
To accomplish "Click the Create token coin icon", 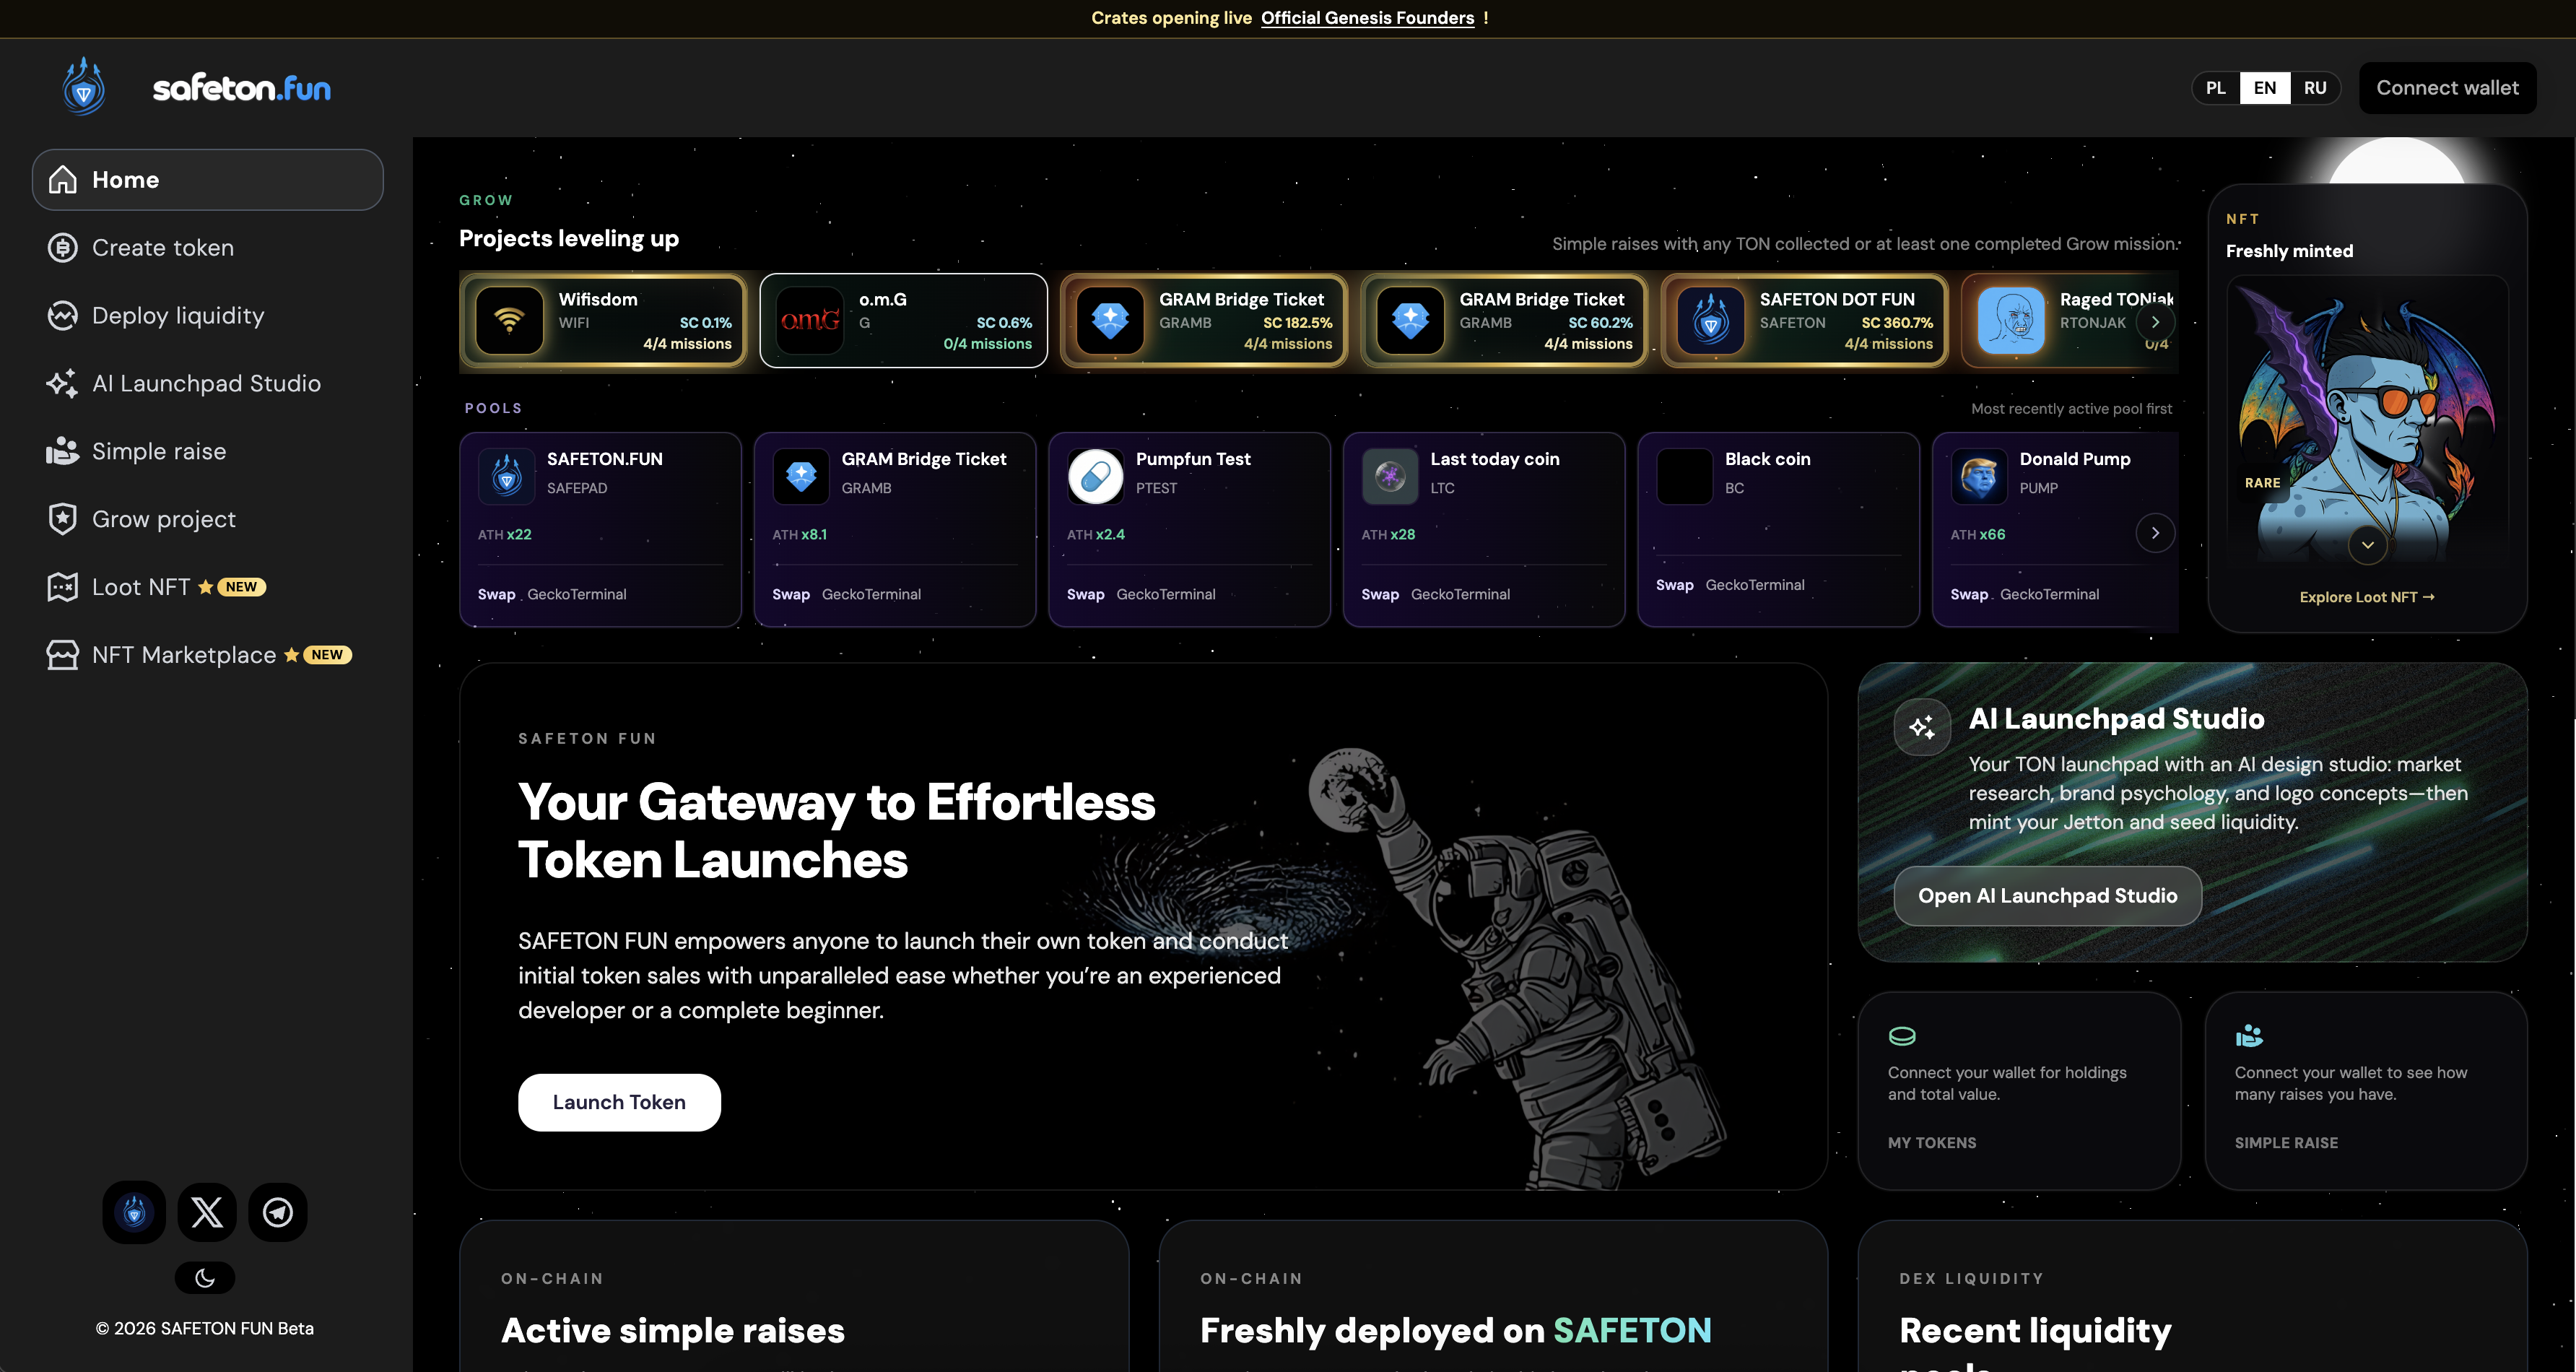I will pos(63,248).
